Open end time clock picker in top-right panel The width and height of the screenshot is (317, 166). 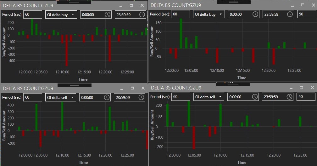[x=290, y=14]
